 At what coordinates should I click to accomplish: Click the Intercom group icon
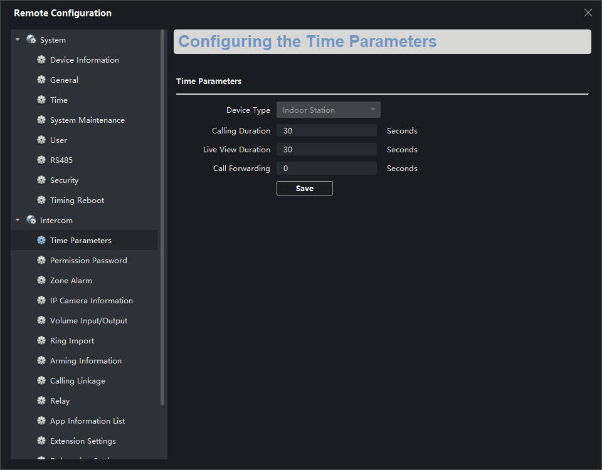pos(31,221)
